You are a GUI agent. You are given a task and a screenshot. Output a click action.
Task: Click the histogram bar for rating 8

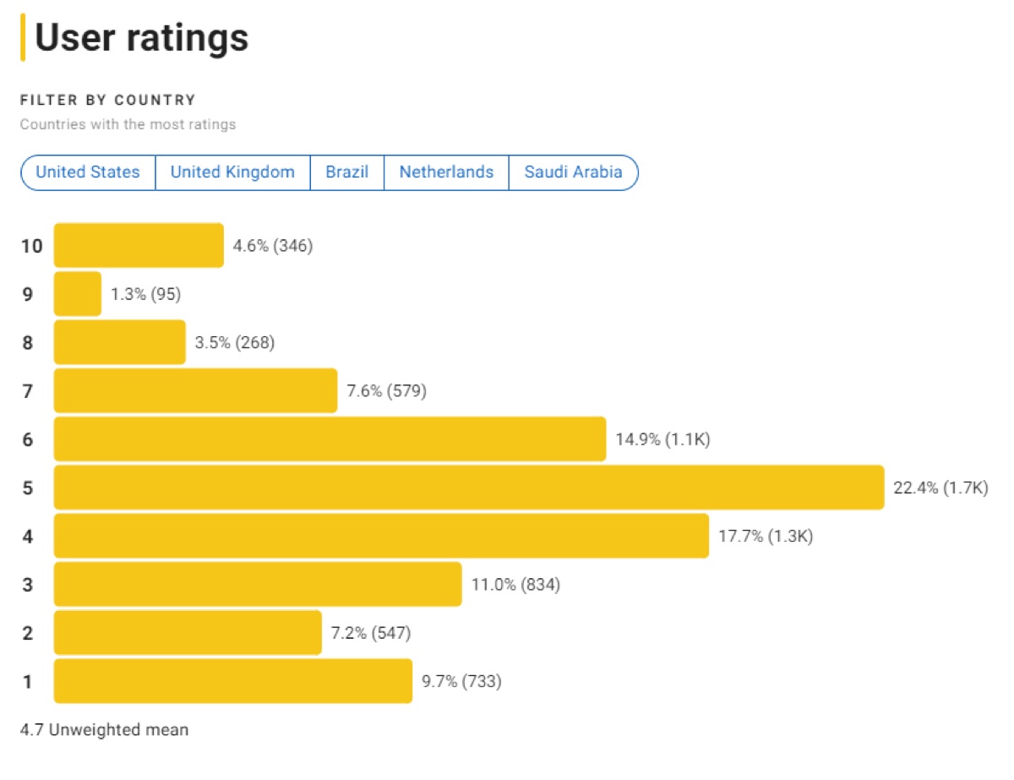[119, 342]
